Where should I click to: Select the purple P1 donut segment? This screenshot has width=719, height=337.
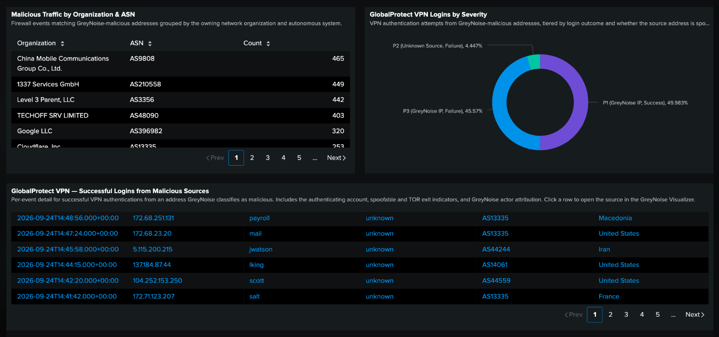coord(581,102)
